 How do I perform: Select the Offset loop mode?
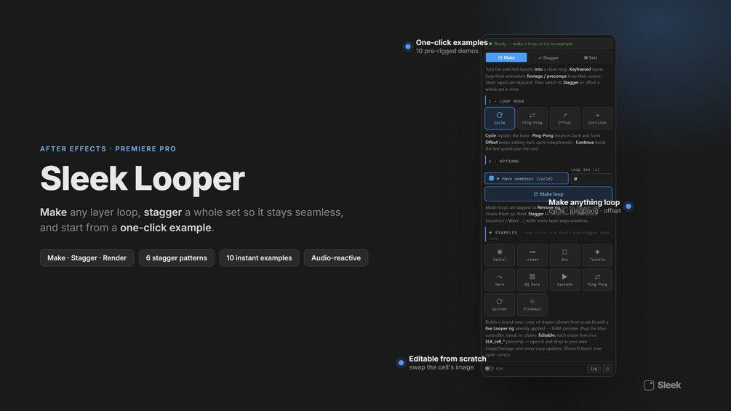click(564, 118)
